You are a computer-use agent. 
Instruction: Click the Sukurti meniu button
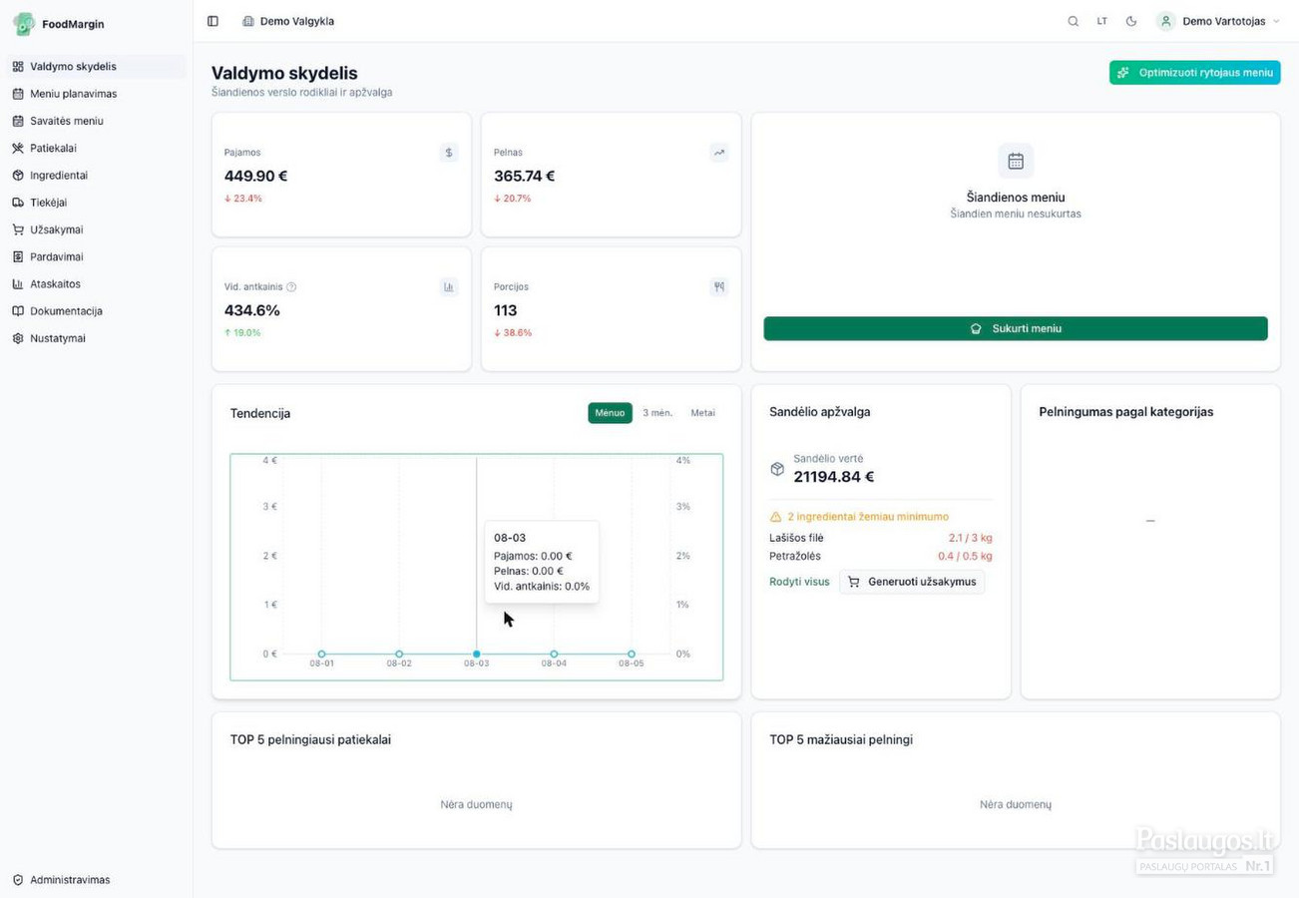[x=1016, y=328]
